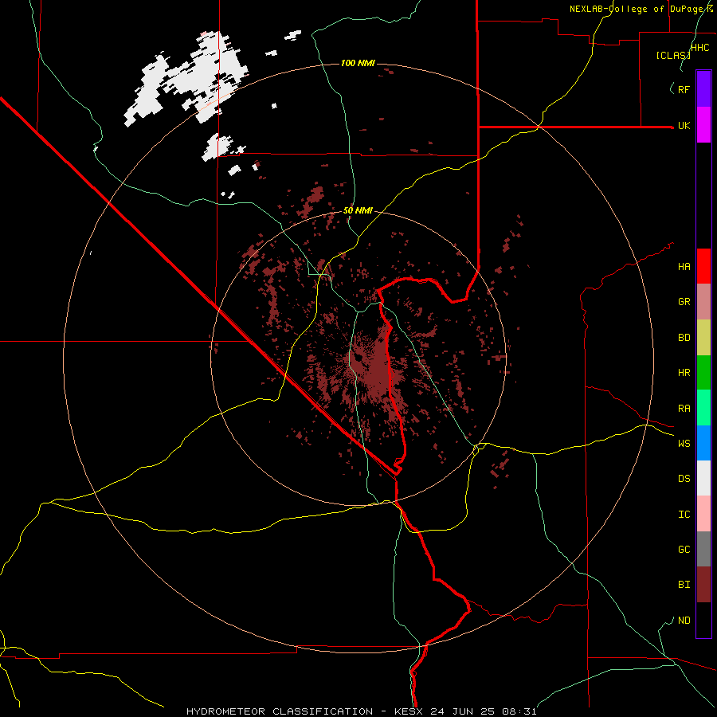Click the [CLAS] unit label
The width and height of the screenshot is (717, 717).
(x=673, y=55)
